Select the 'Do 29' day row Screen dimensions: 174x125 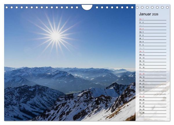pos(153,109)
